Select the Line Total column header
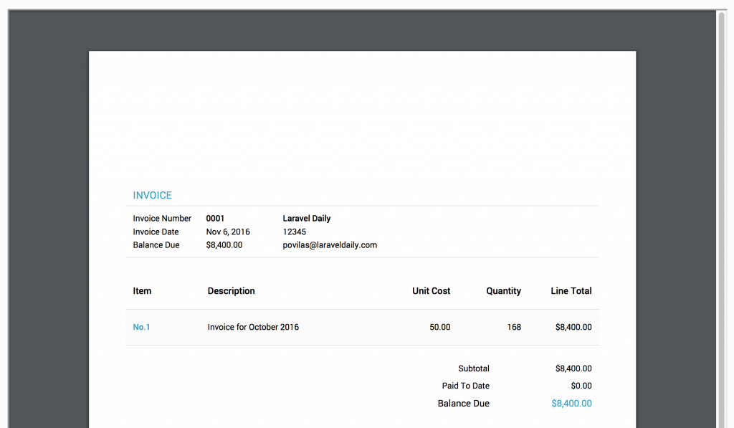734x428 pixels. [x=571, y=290]
